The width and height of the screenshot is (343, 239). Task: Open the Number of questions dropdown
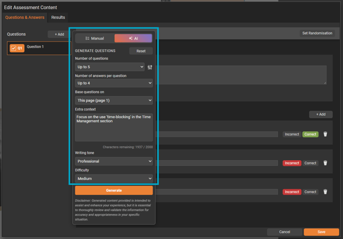click(110, 67)
